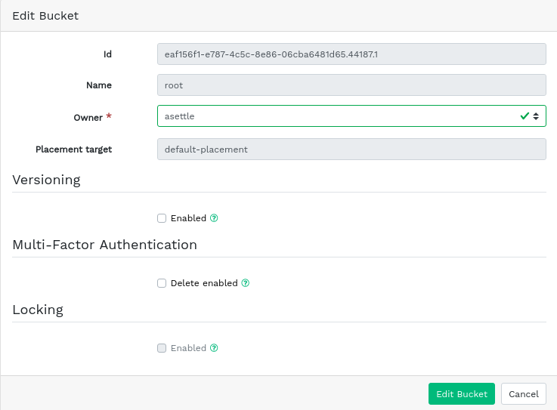557x410 pixels.
Task: Click the help icon next to Versioning Enabled
Action: coord(214,218)
